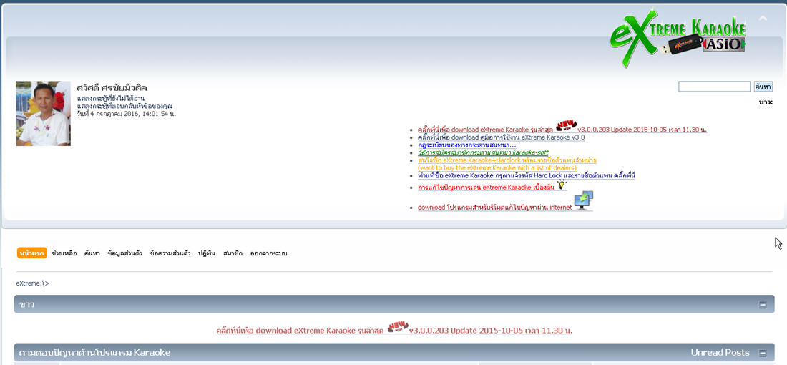This screenshot has height=365, width=787.
Task: Click the ข่าว: label above news list
Action: pyautogui.click(x=766, y=102)
